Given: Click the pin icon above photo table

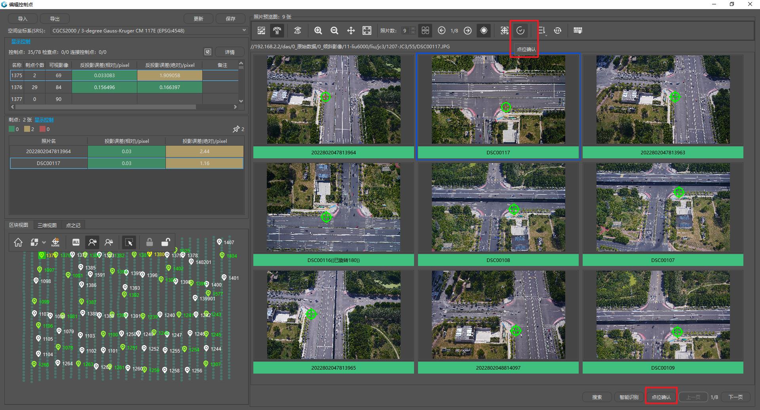Looking at the screenshot, I should (x=236, y=129).
